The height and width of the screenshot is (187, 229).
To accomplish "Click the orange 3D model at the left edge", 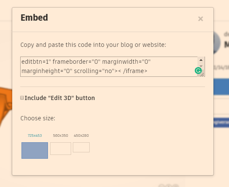I will [x=6, y=106].
